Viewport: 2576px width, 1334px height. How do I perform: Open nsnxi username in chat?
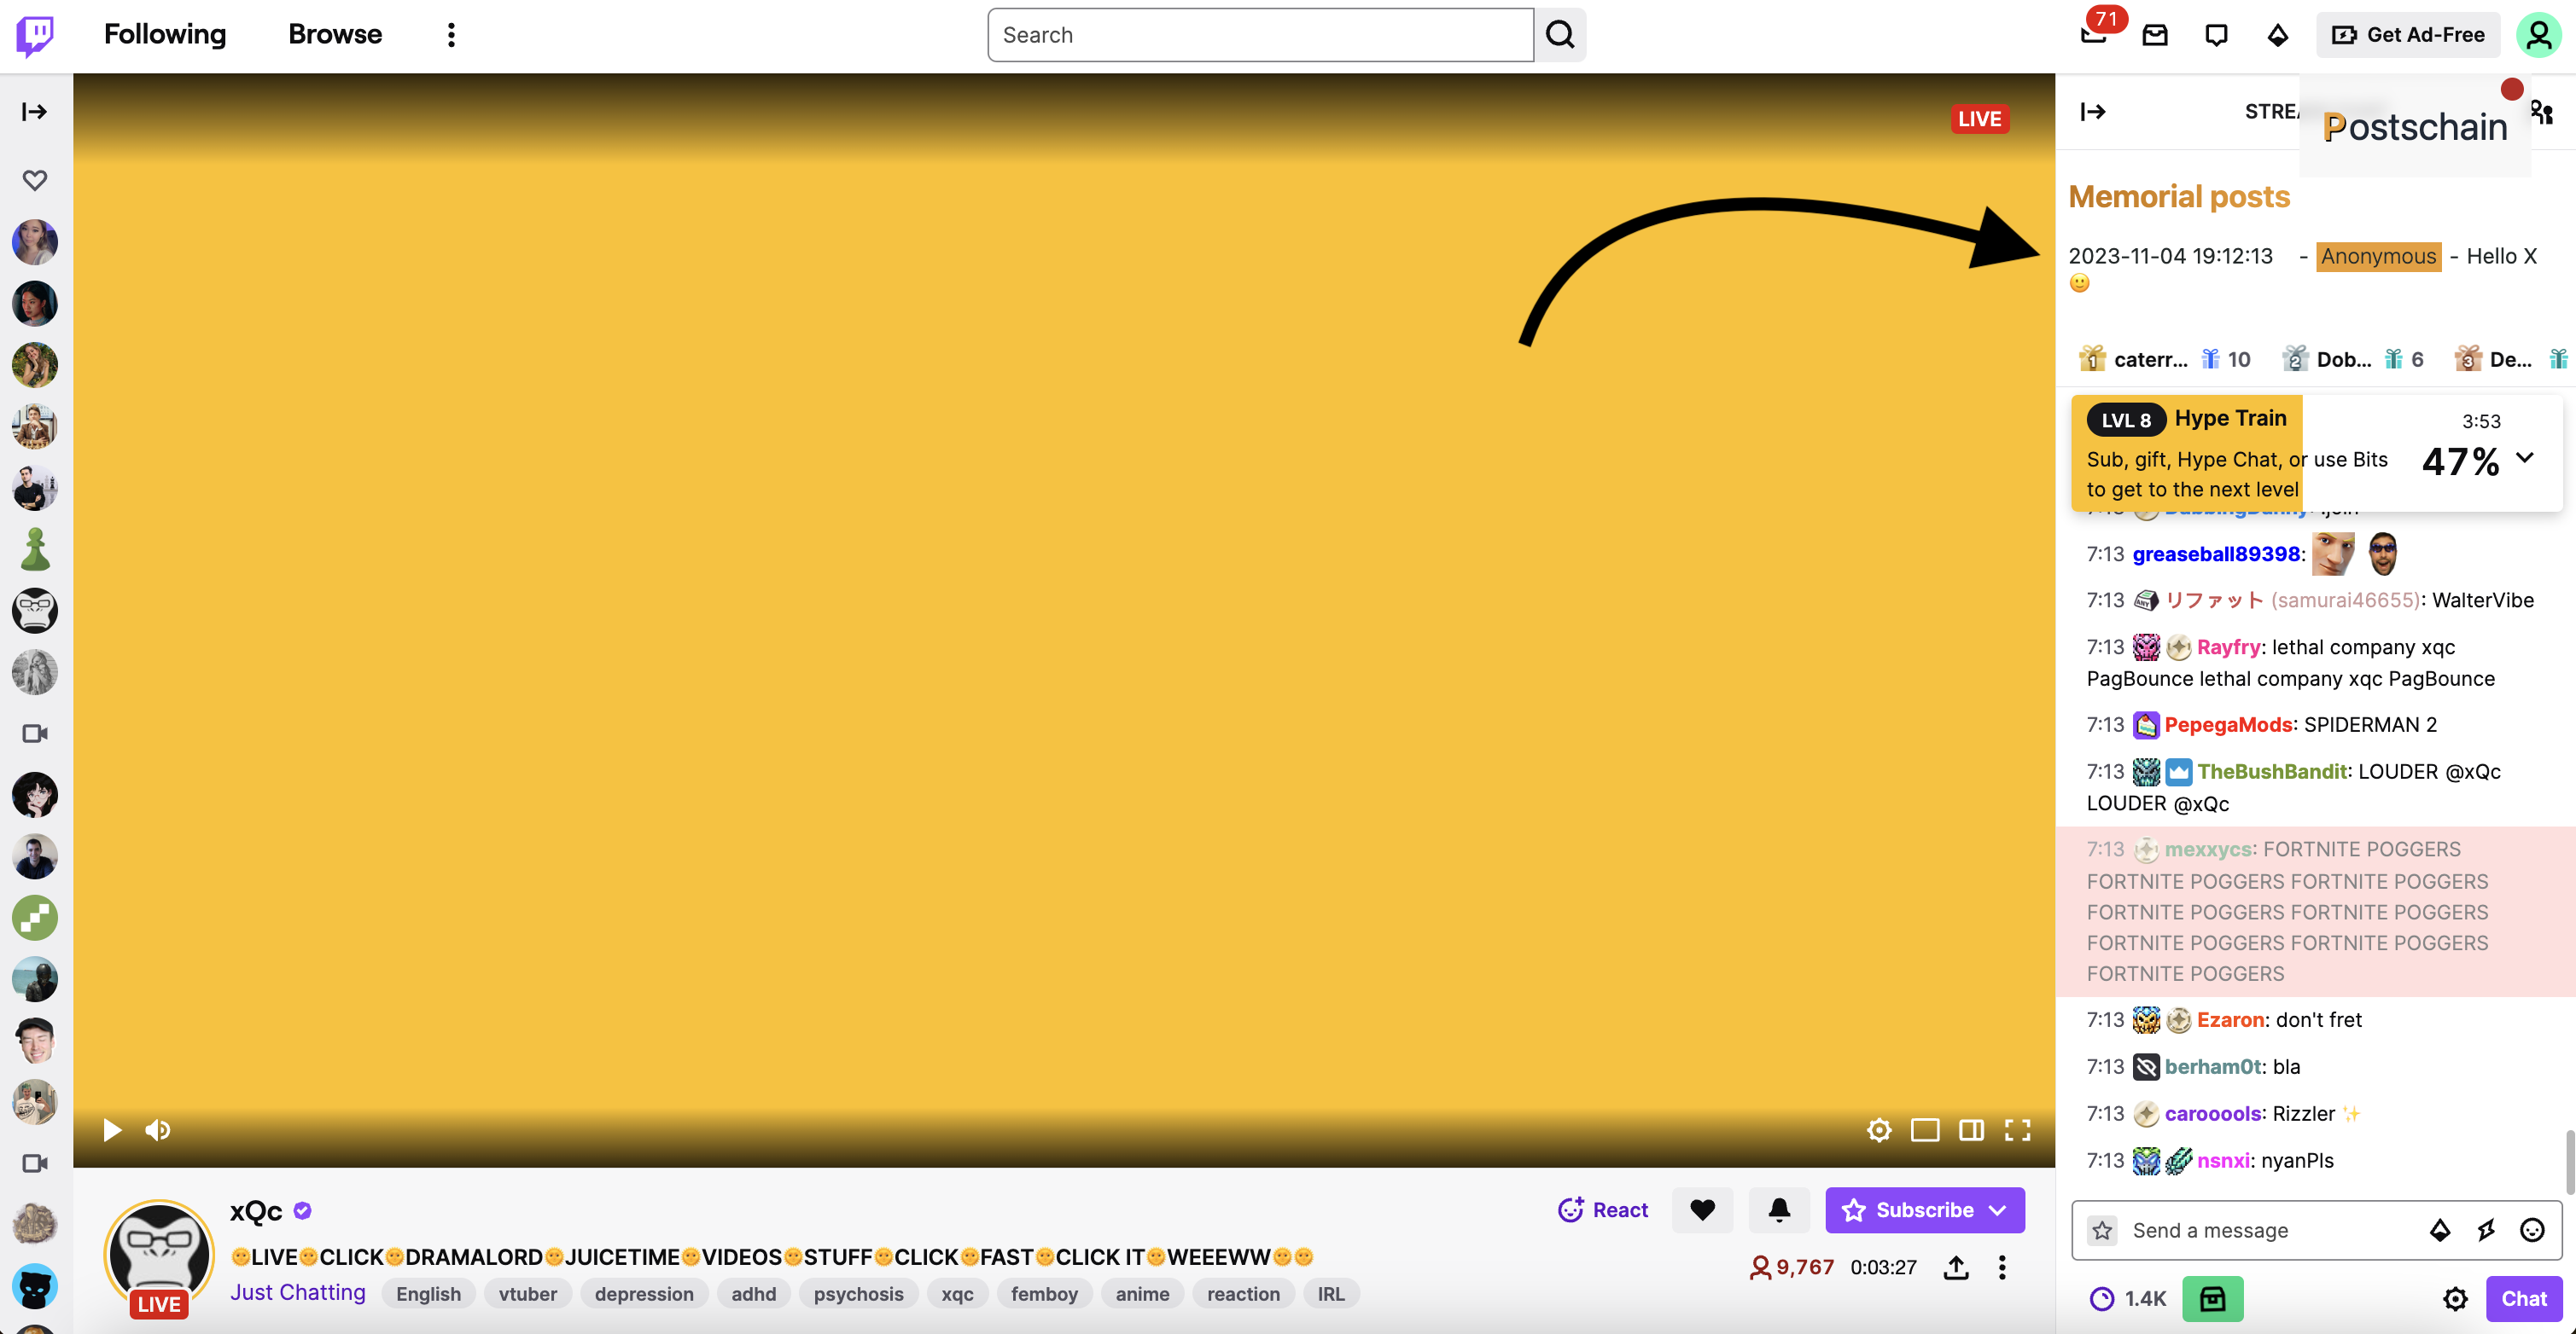[2223, 1160]
